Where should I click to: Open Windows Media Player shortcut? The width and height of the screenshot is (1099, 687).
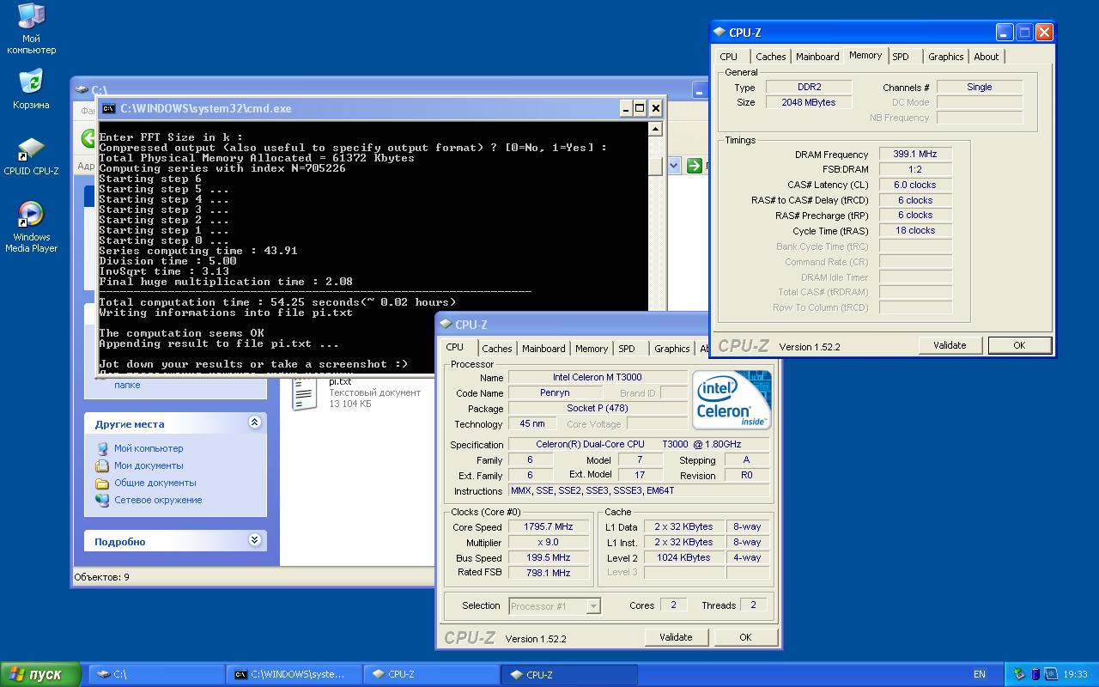31,215
